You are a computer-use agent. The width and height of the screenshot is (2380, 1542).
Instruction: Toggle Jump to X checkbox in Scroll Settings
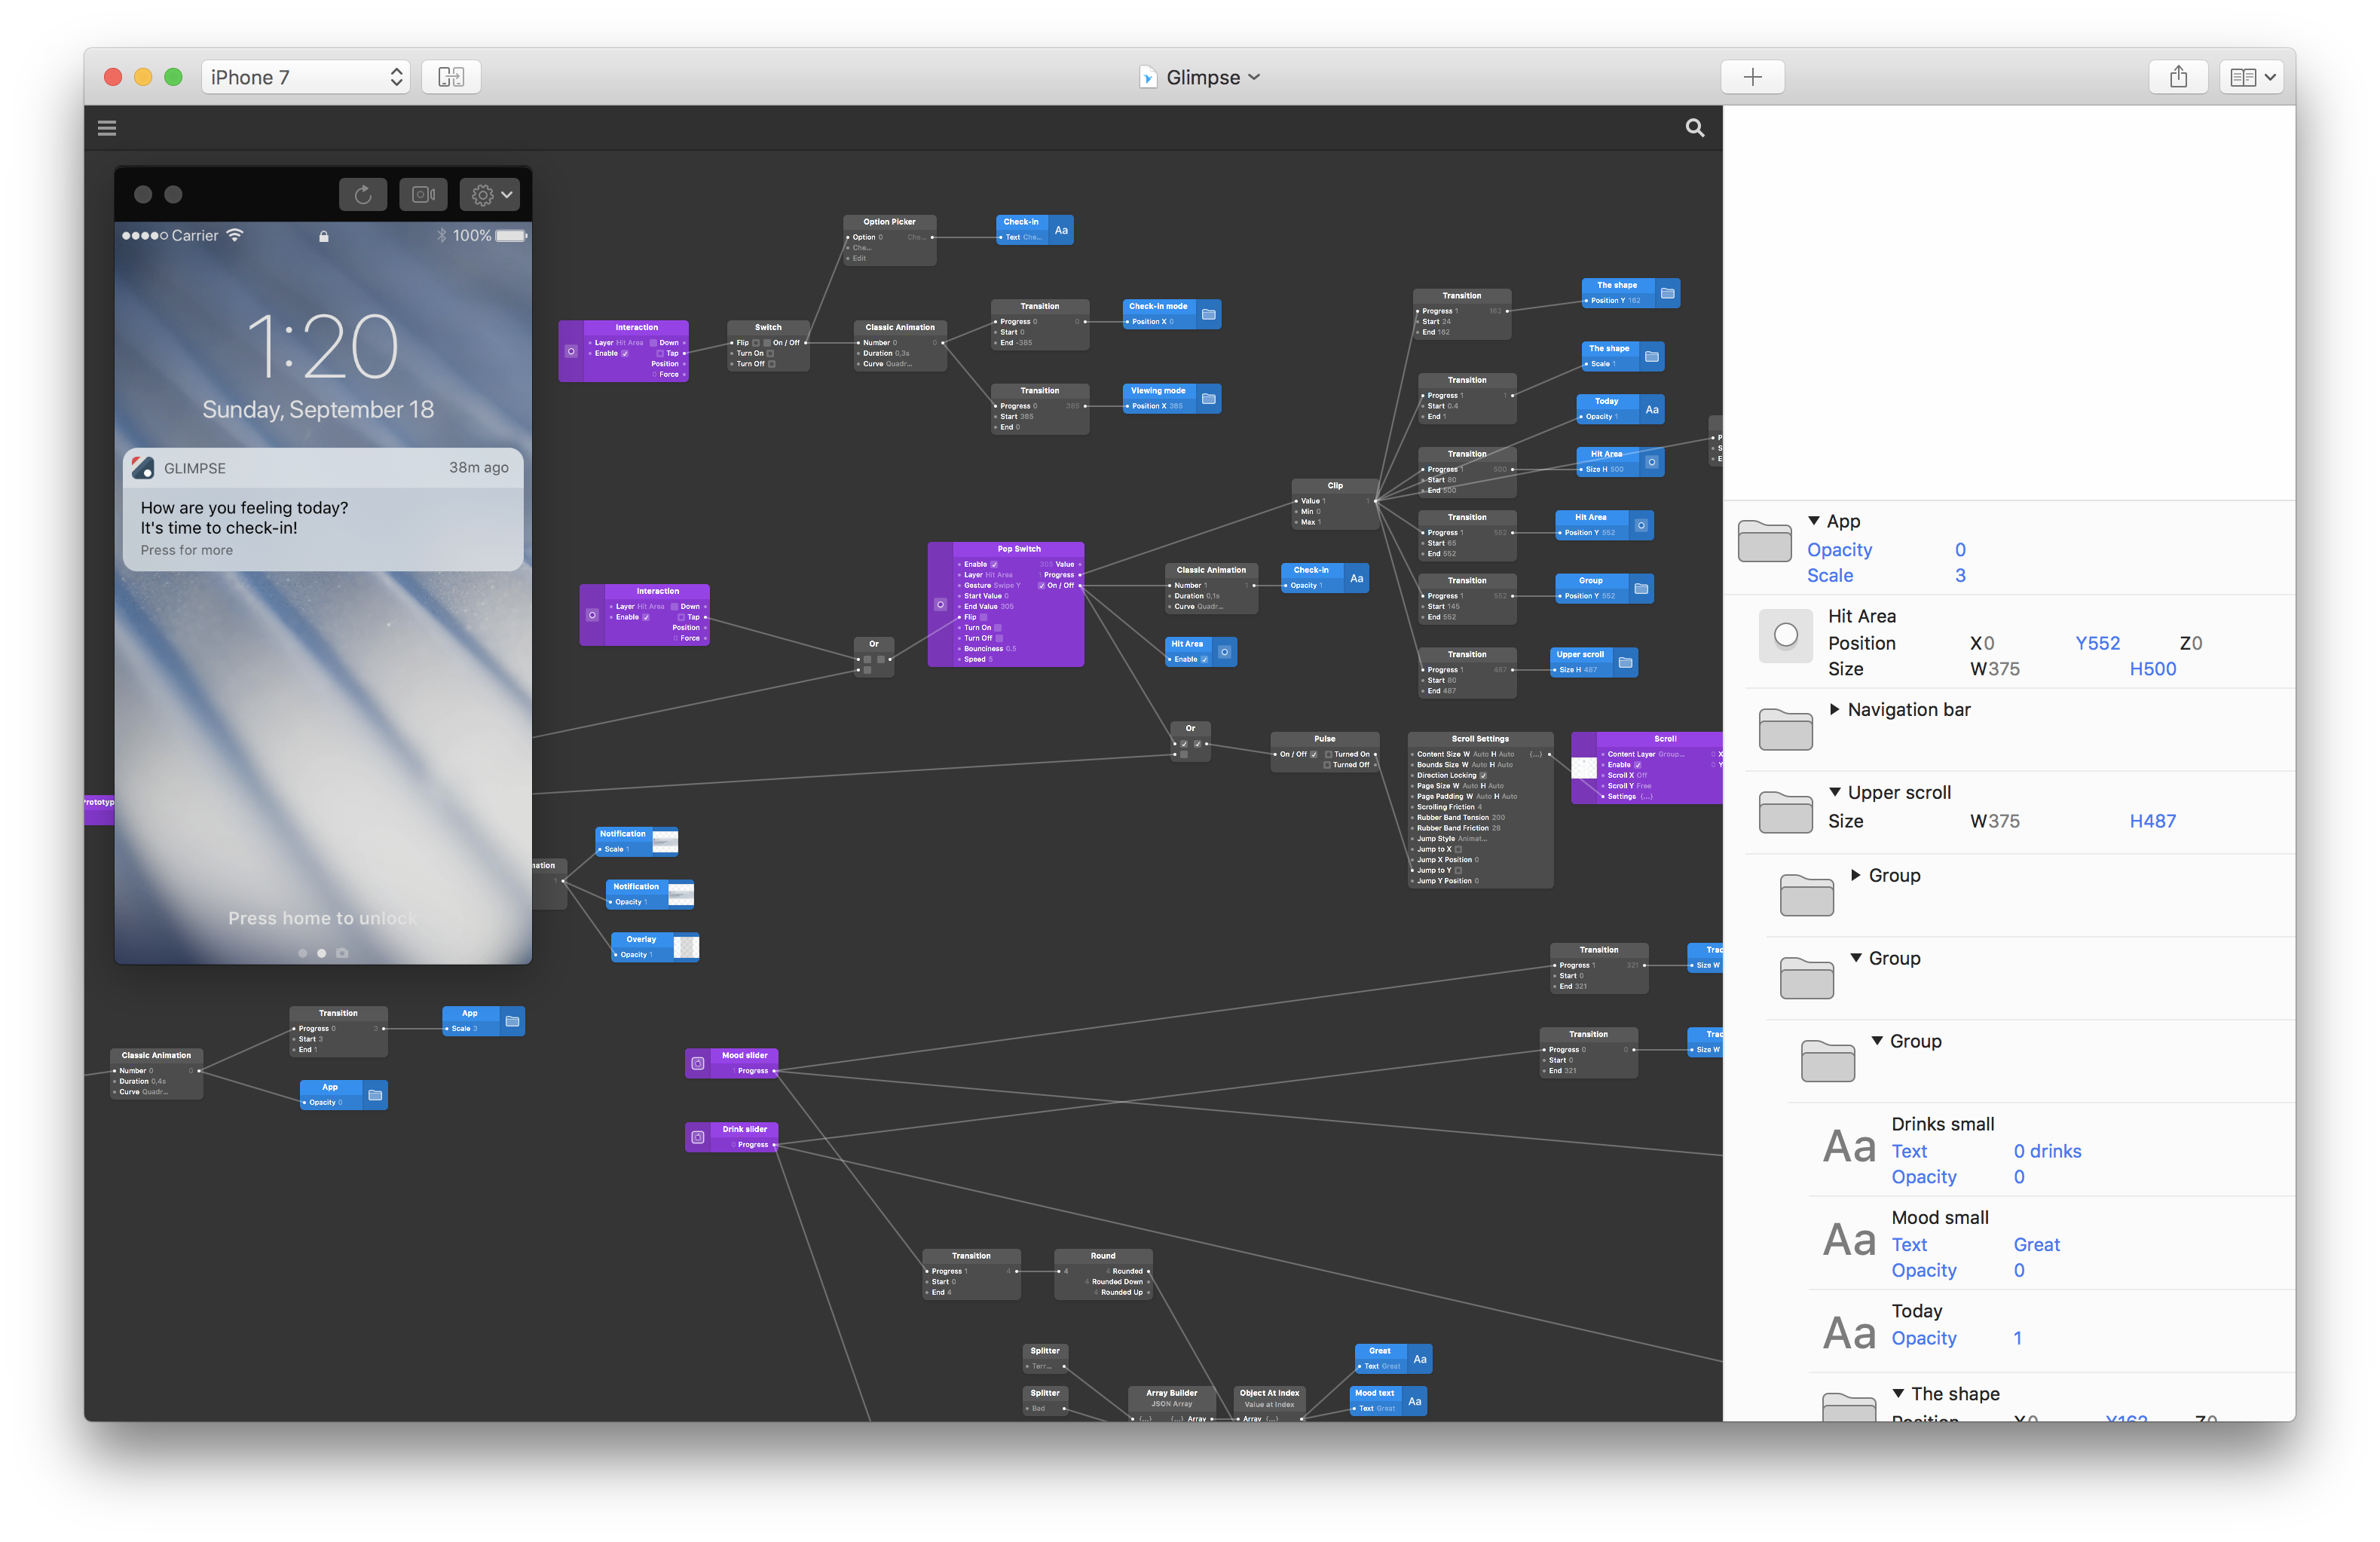(x=1458, y=849)
